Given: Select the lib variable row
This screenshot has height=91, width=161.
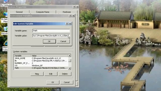Looking at the screenshot, I should pos(41,61).
